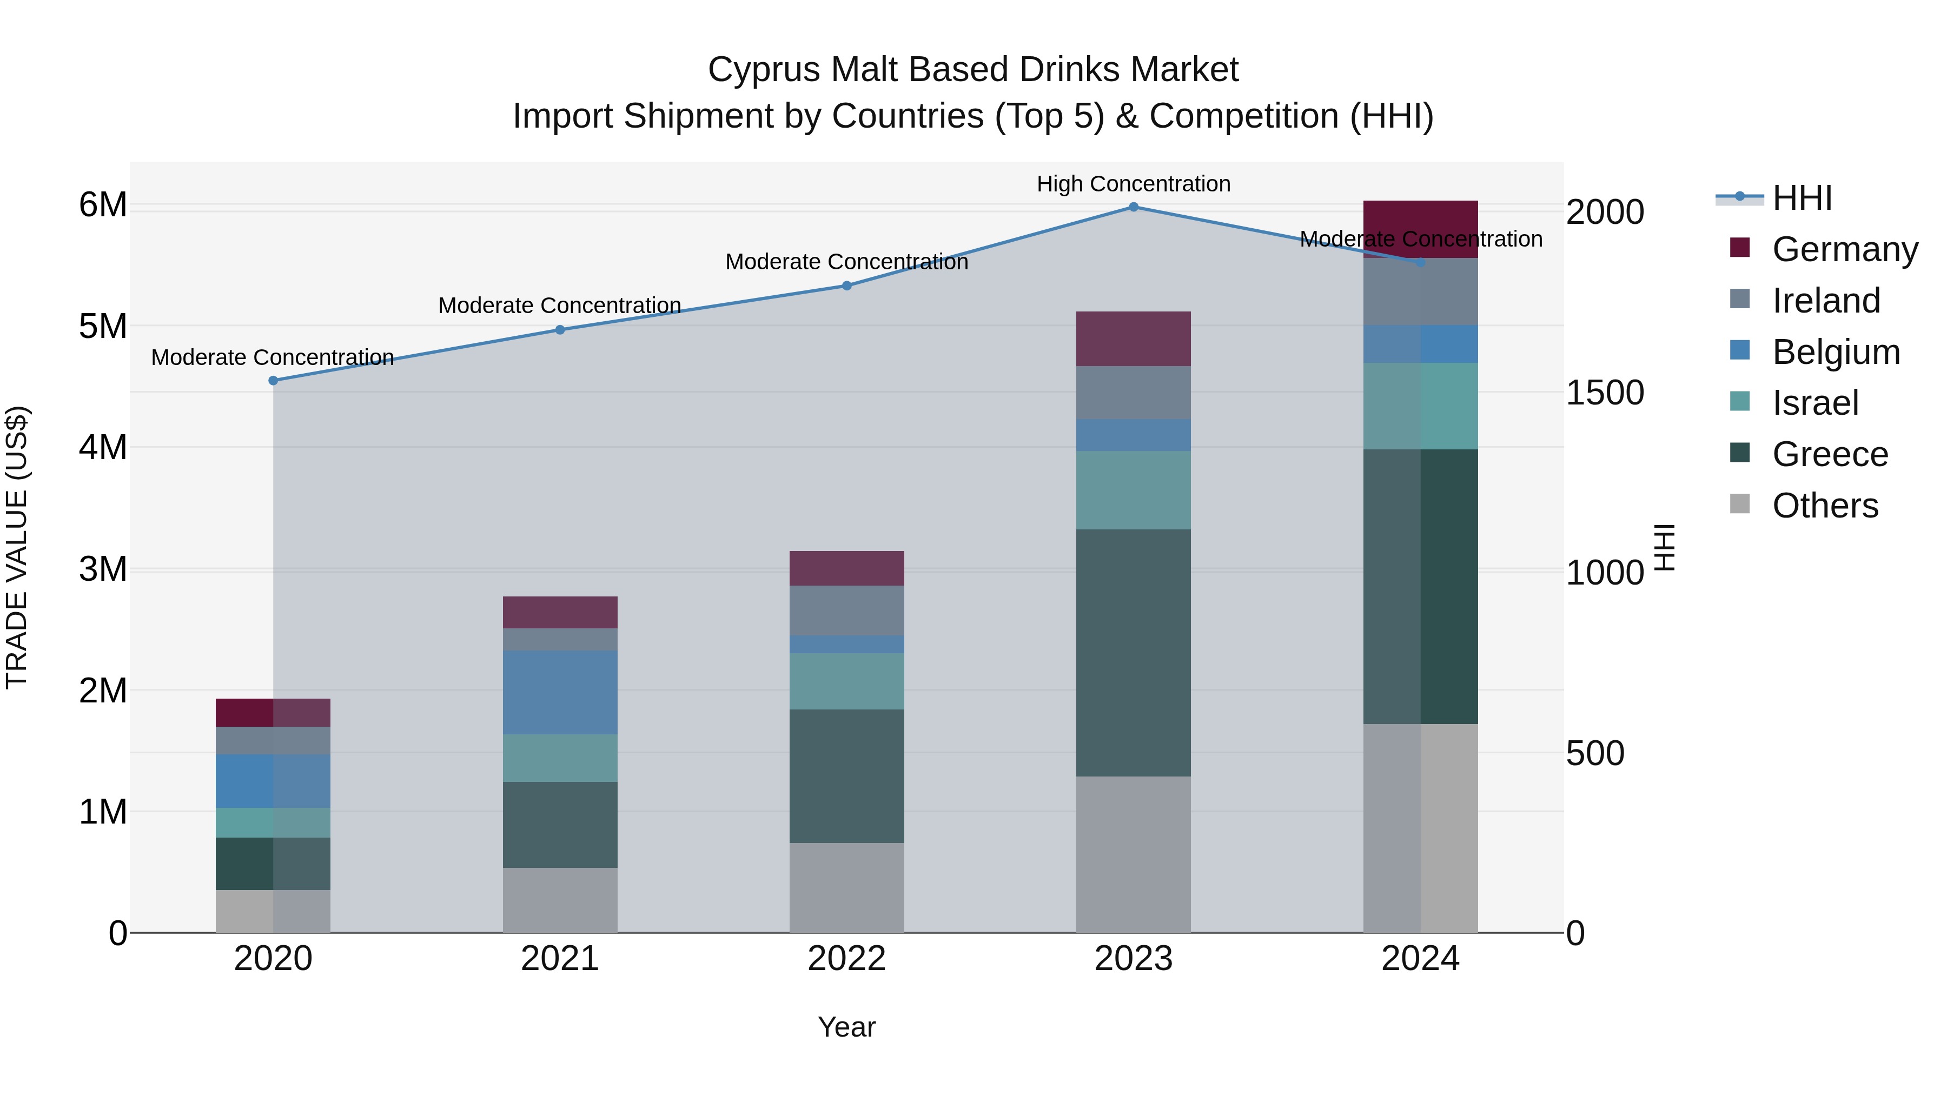Click Belgium blue legend swatch
Viewport: 1947px width, 1095px height.
point(1739,350)
